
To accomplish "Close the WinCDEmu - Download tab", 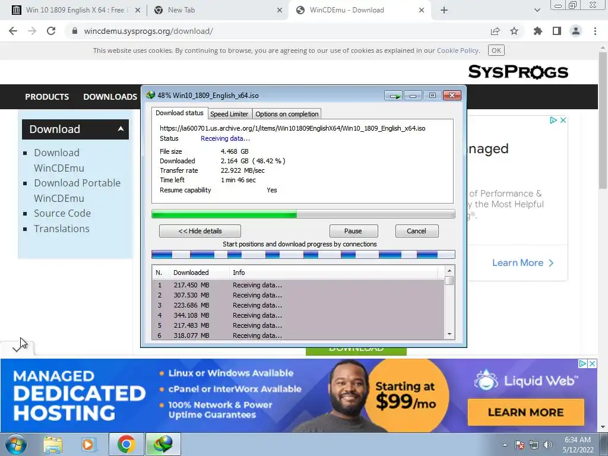I will coord(422,10).
